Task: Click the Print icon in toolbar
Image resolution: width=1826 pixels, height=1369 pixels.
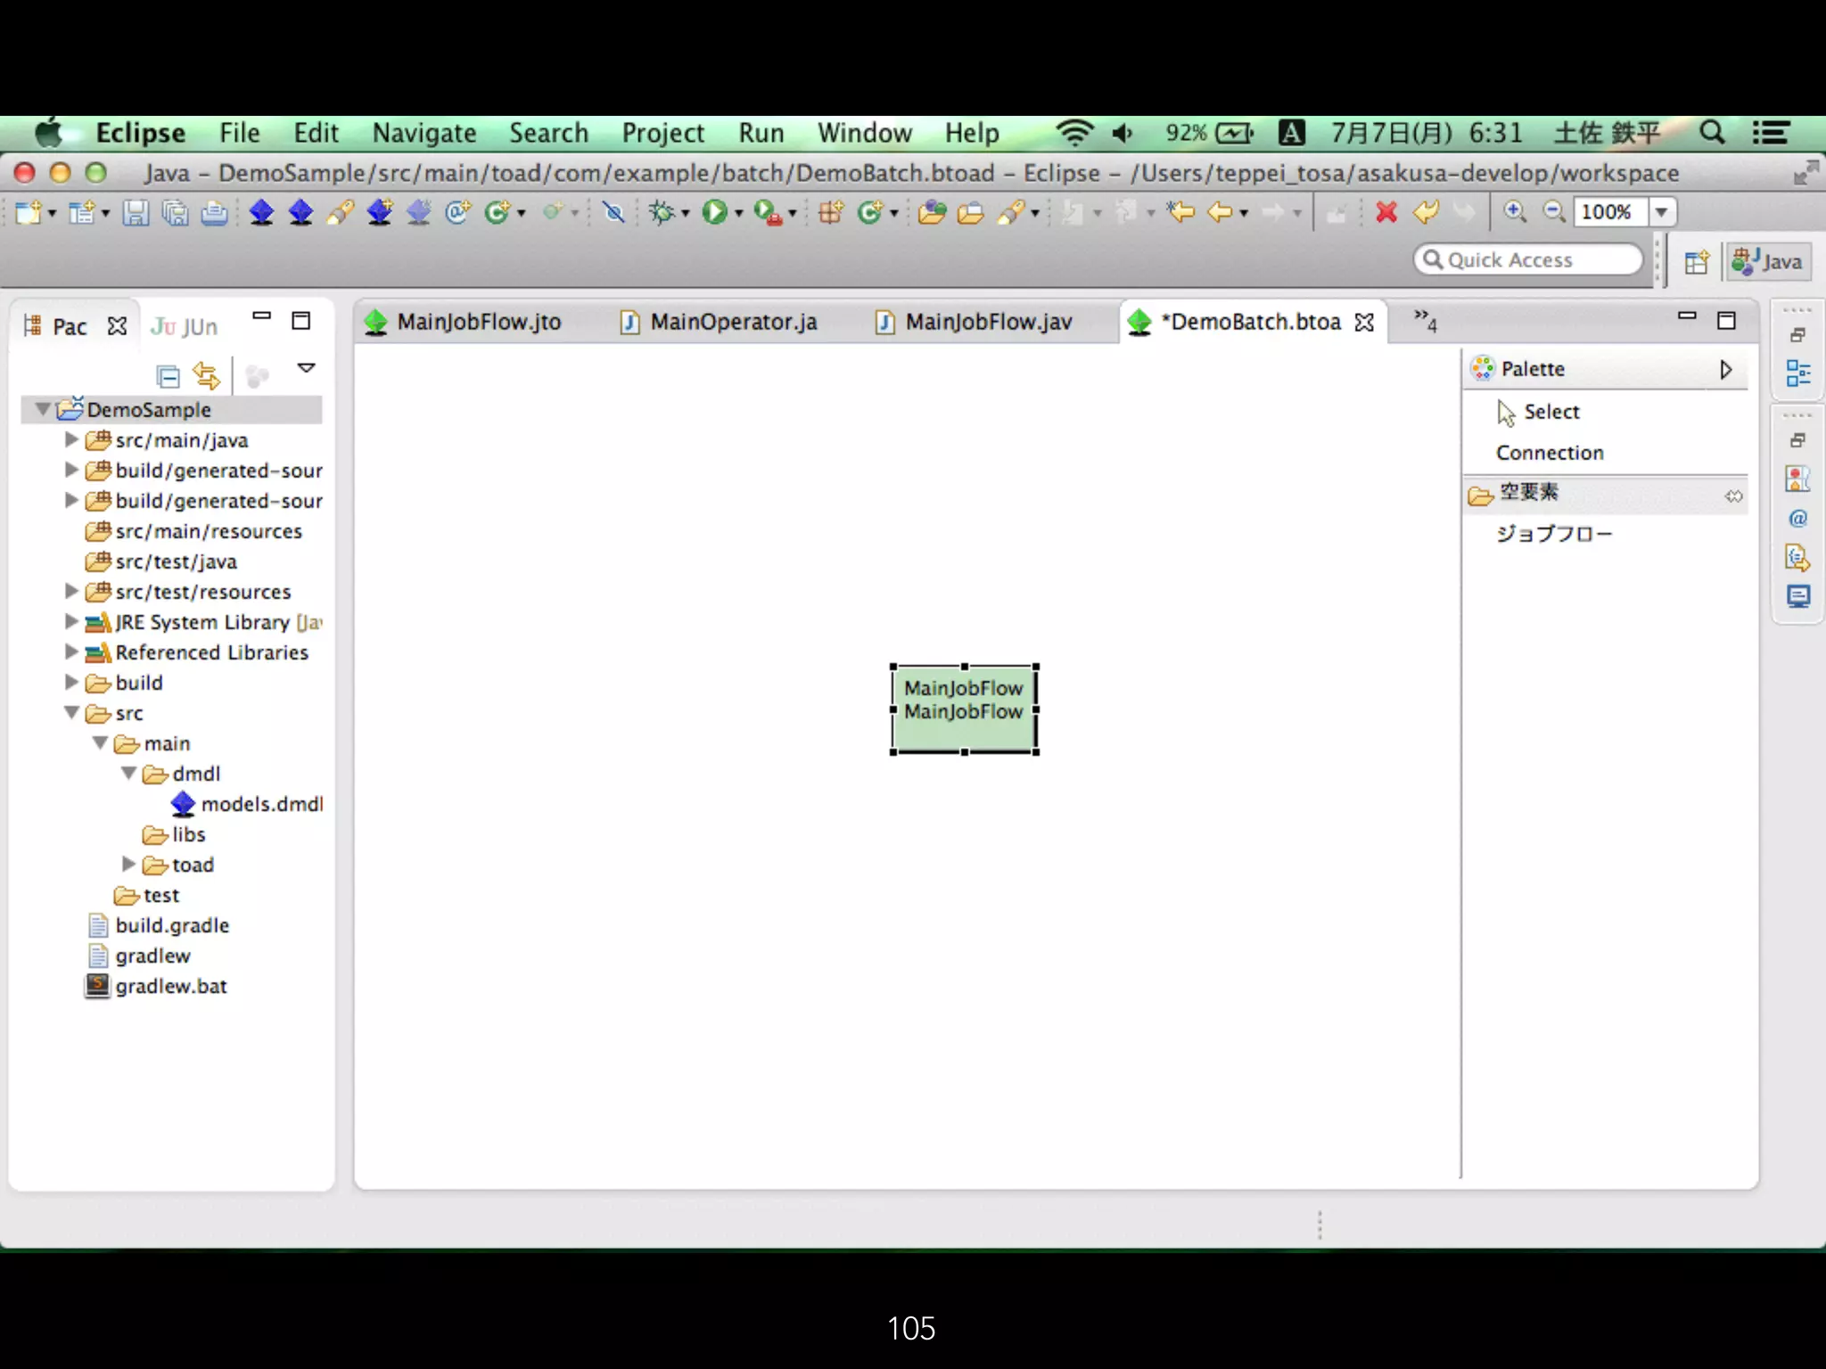Action: (x=214, y=212)
